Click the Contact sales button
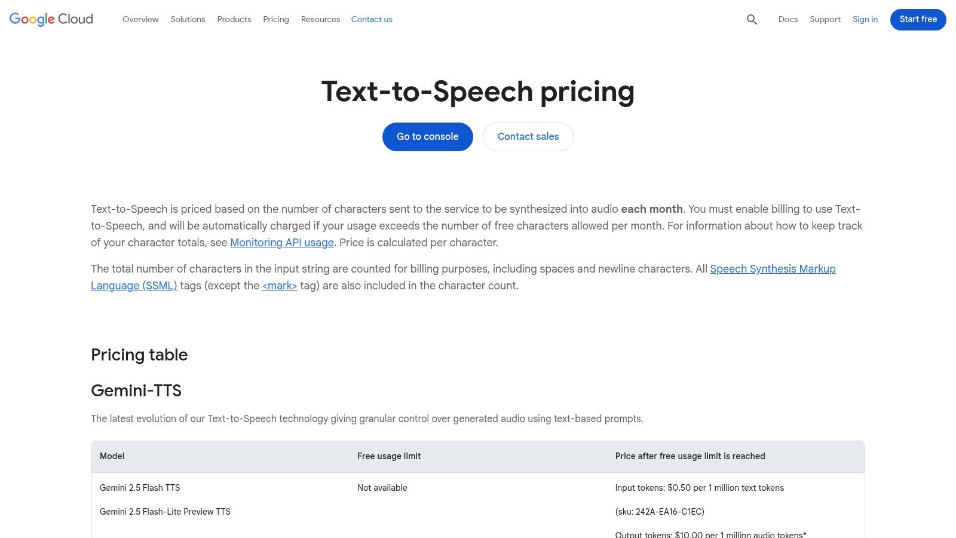 click(528, 136)
